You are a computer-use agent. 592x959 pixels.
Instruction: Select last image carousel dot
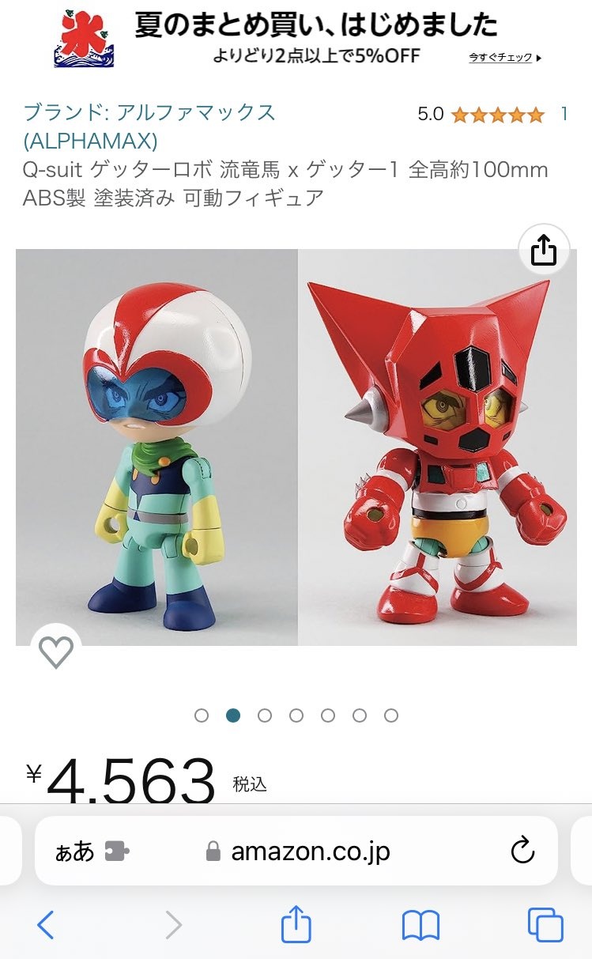coord(391,715)
